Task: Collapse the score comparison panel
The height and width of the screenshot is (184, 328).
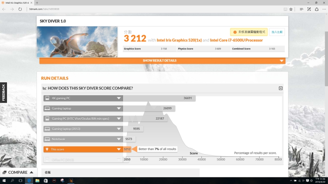Action: (280, 88)
